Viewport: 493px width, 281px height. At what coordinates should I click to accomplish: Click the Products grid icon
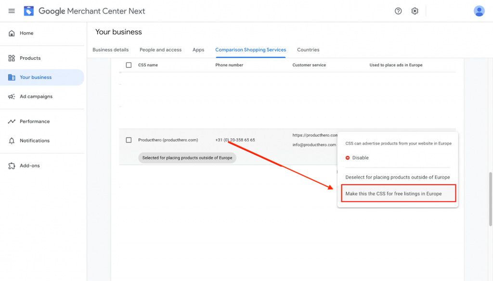click(x=12, y=58)
